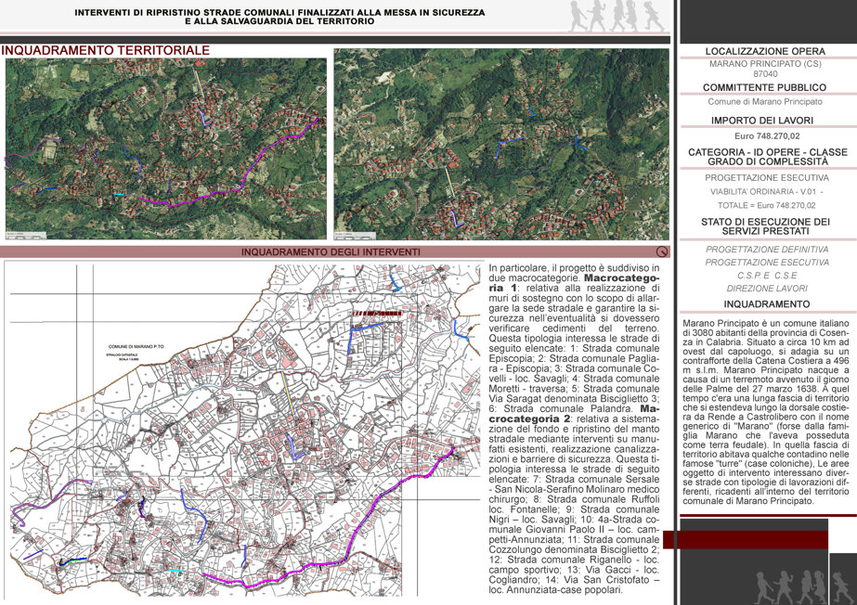Click the Committente Pubblico heading
The image size is (857, 605).
coord(764,87)
